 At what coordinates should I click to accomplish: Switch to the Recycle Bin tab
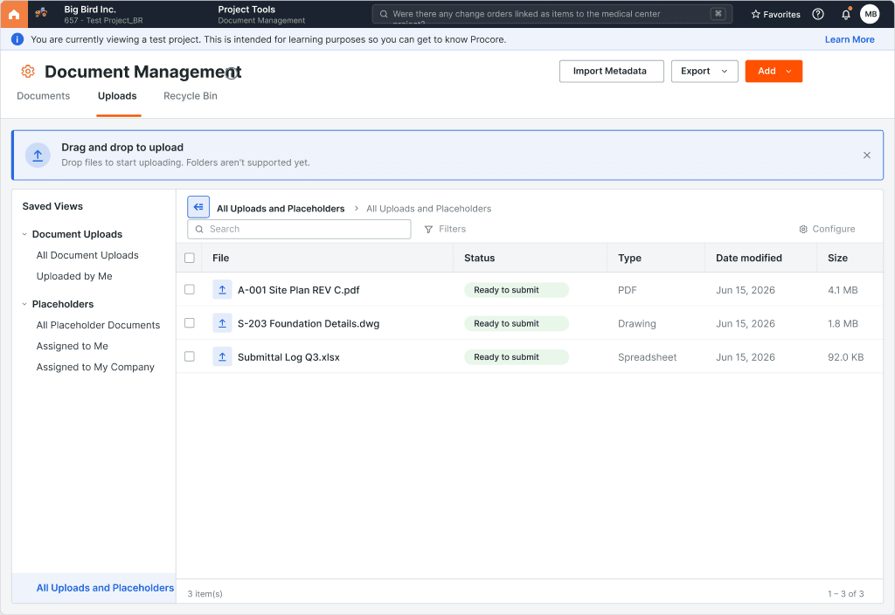coord(190,96)
